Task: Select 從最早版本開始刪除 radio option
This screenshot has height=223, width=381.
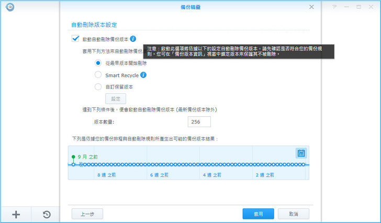Action: pos(98,63)
